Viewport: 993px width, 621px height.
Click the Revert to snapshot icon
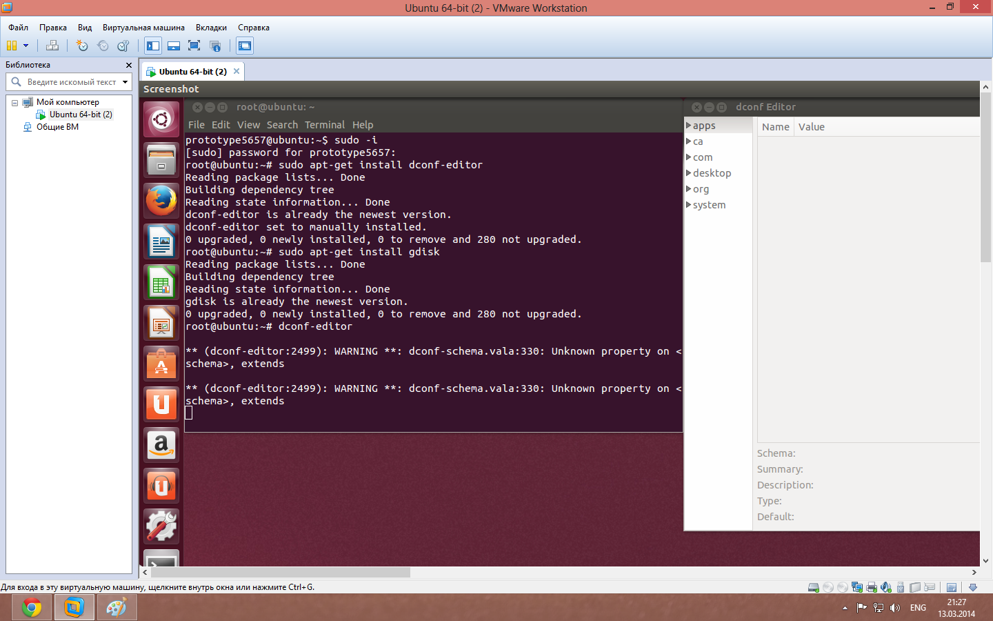(x=103, y=46)
